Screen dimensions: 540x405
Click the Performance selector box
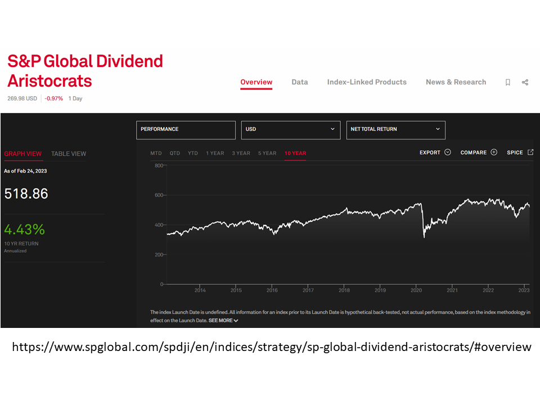pos(186,130)
